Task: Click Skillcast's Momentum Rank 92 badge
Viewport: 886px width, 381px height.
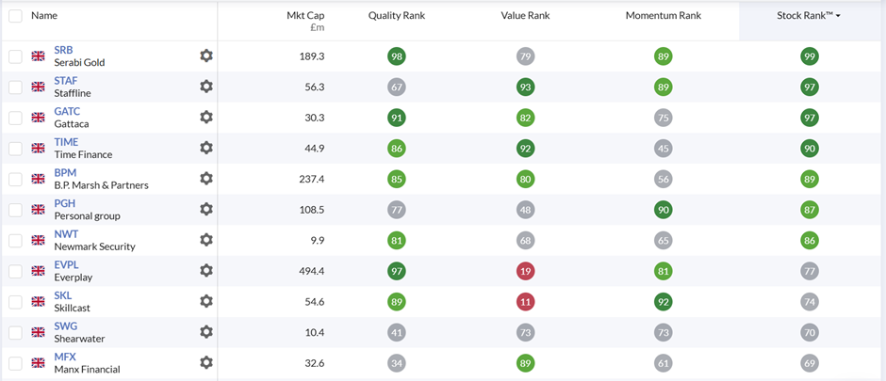Action: [664, 302]
